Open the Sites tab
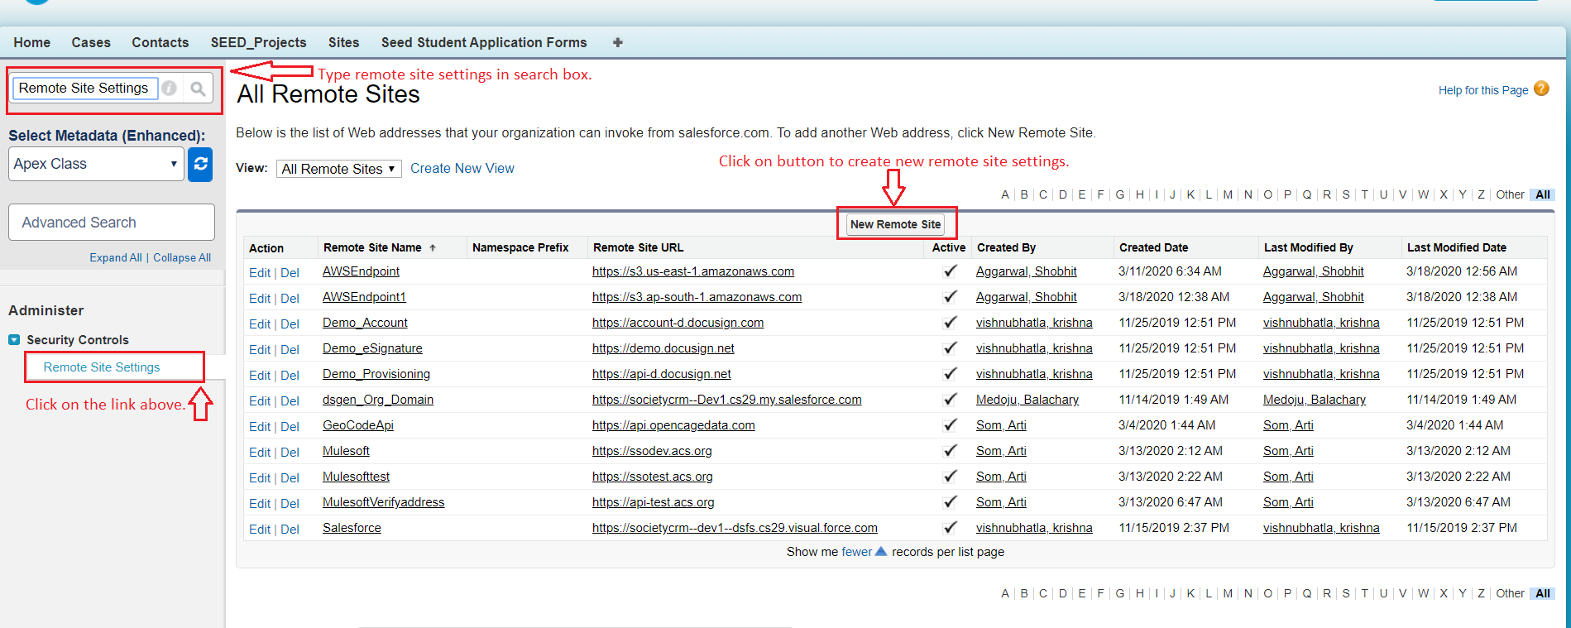Viewport: 1571px width, 628px height. [x=343, y=42]
